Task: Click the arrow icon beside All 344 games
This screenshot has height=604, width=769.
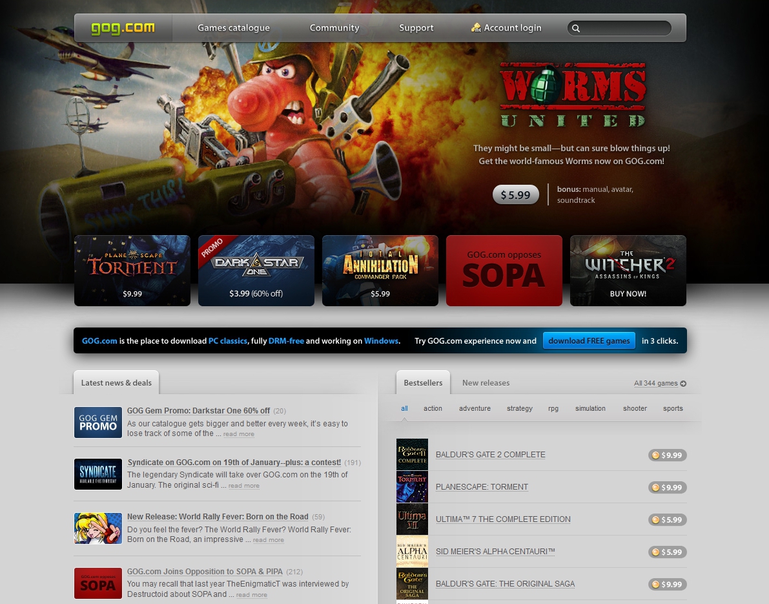Action: 683,384
